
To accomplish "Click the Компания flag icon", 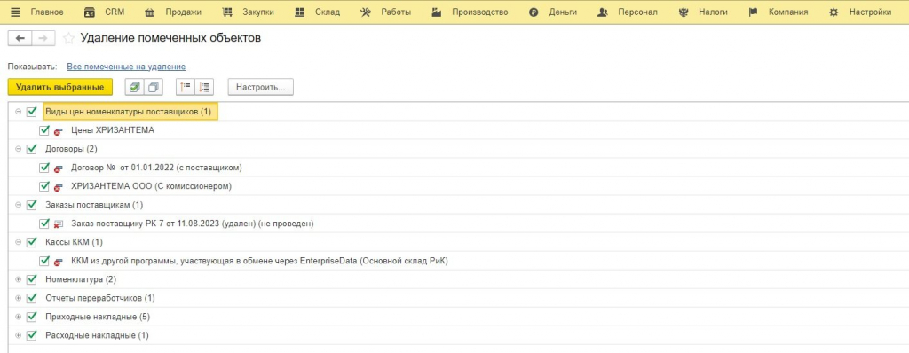I will coord(753,12).
